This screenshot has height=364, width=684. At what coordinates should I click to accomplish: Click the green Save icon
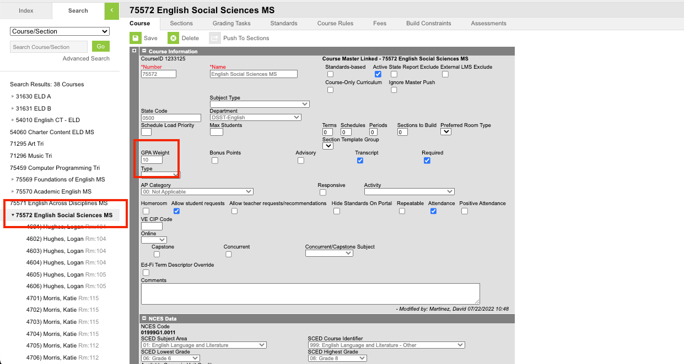[135, 38]
